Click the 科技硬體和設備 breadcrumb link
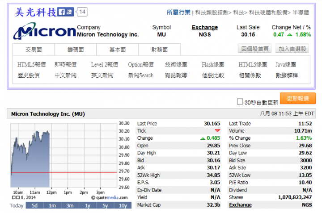 [268, 13]
